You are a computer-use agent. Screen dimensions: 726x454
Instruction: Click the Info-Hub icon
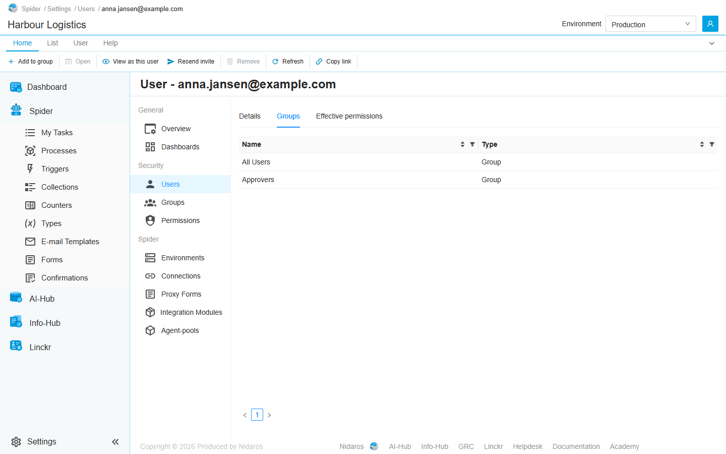point(16,322)
